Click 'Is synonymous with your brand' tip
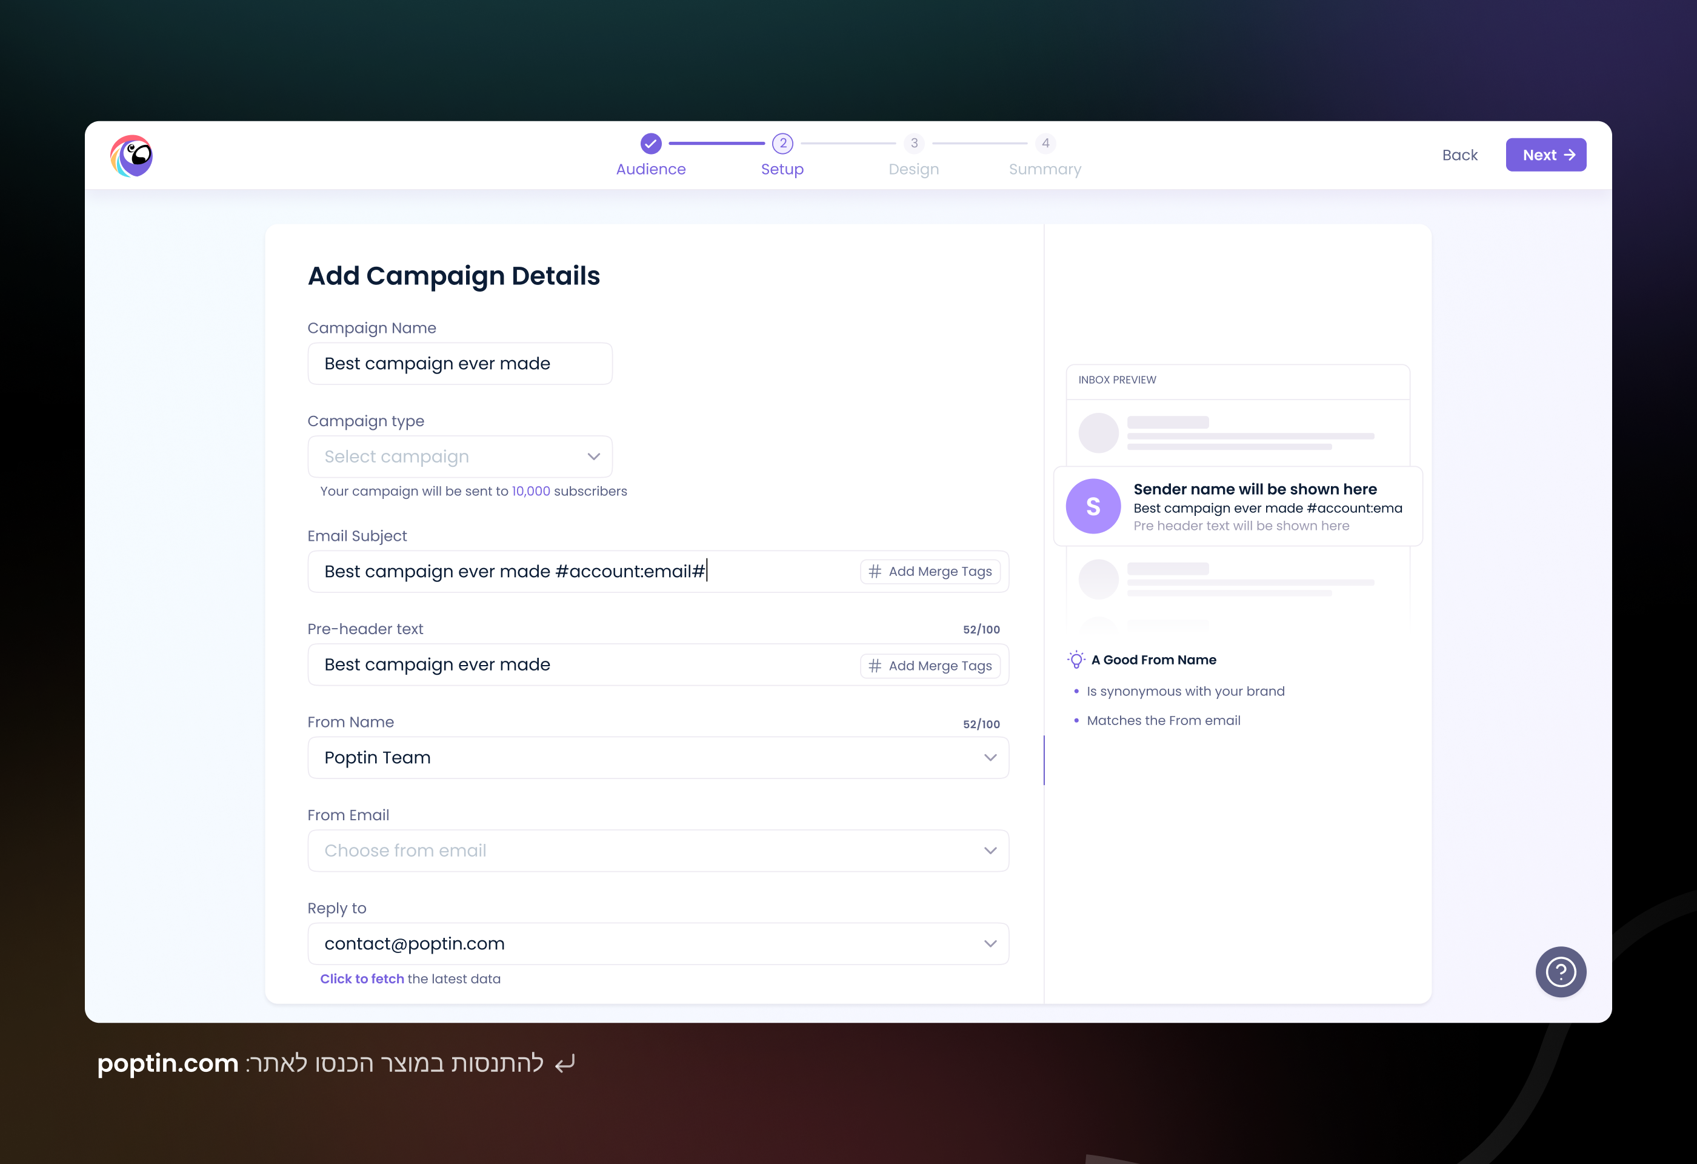The width and height of the screenshot is (1697, 1164). pos(1185,691)
